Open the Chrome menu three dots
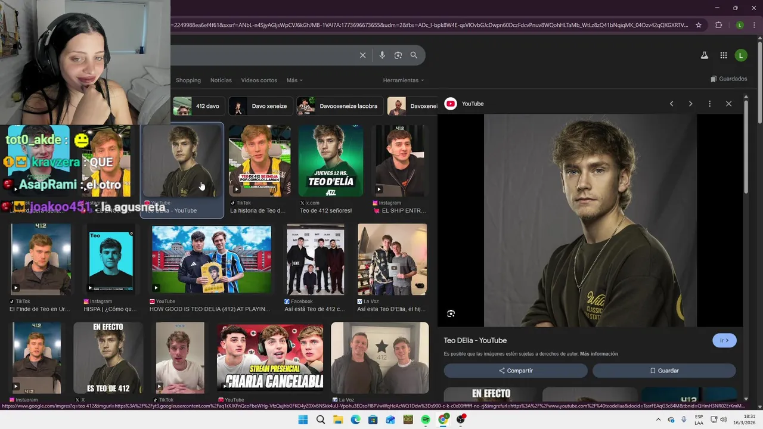The height and width of the screenshot is (429, 763). pyautogui.click(x=755, y=25)
